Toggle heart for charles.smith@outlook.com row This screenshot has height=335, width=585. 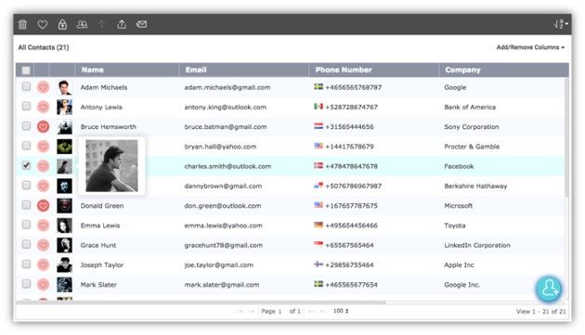click(x=44, y=166)
